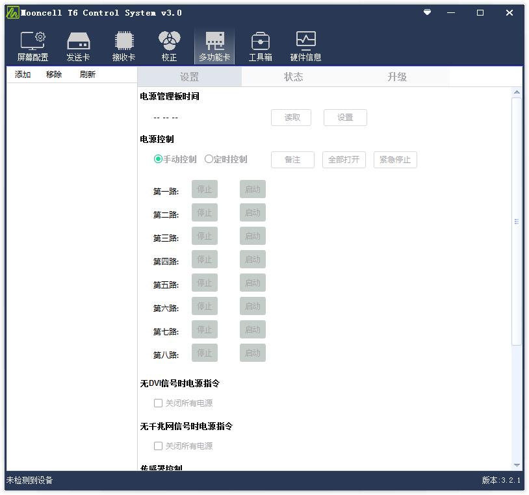Image resolution: width=529 pixels, height=495 pixels.
Task: Click the 设置 button for board time
Action: click(345, 118)
